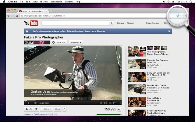Screen dimensions: 195x122
Task: Click the site info icon in address bar
Action: (22, 16)
